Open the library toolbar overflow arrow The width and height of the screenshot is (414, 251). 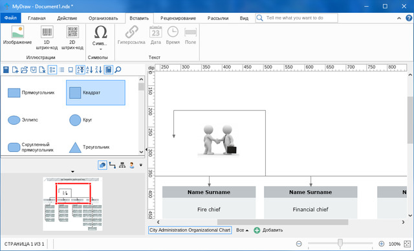pyautogui.click(x=141, y=165)
